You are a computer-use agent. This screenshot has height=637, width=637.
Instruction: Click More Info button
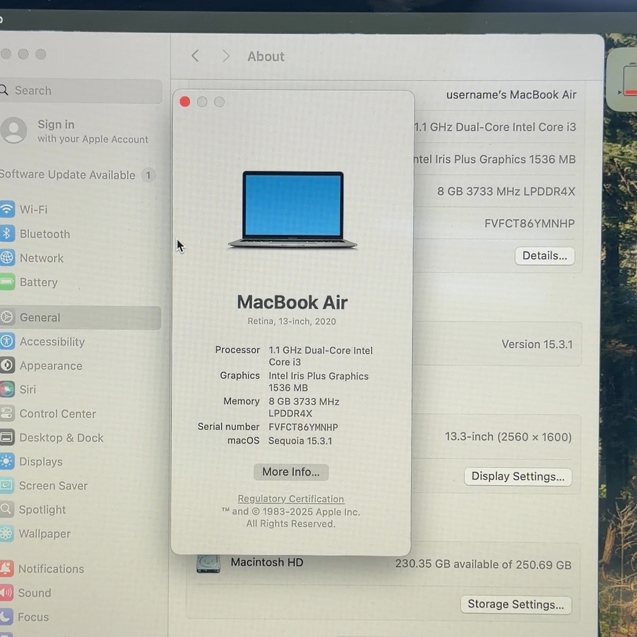click(291, 472)
